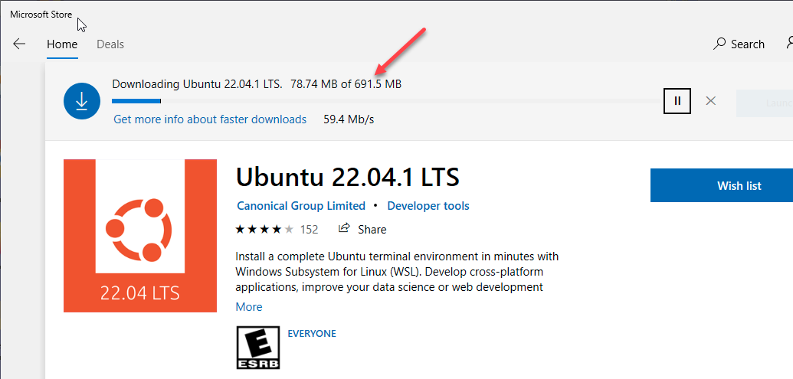The height and width of the screenshot is (379, 793).
Task: Click the EVERYONE rating link
Action: click(312, 334)
